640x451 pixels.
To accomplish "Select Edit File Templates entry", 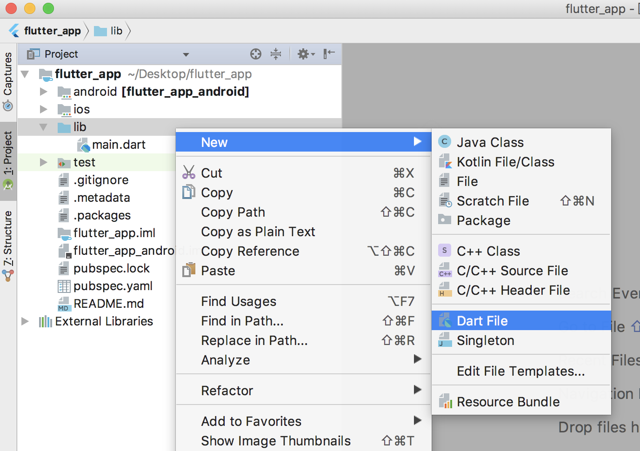I will [x=521, y=371].
